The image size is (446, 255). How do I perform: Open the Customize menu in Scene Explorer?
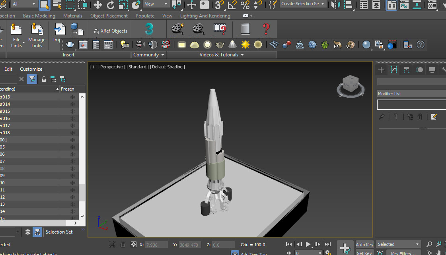pos(31,69)
